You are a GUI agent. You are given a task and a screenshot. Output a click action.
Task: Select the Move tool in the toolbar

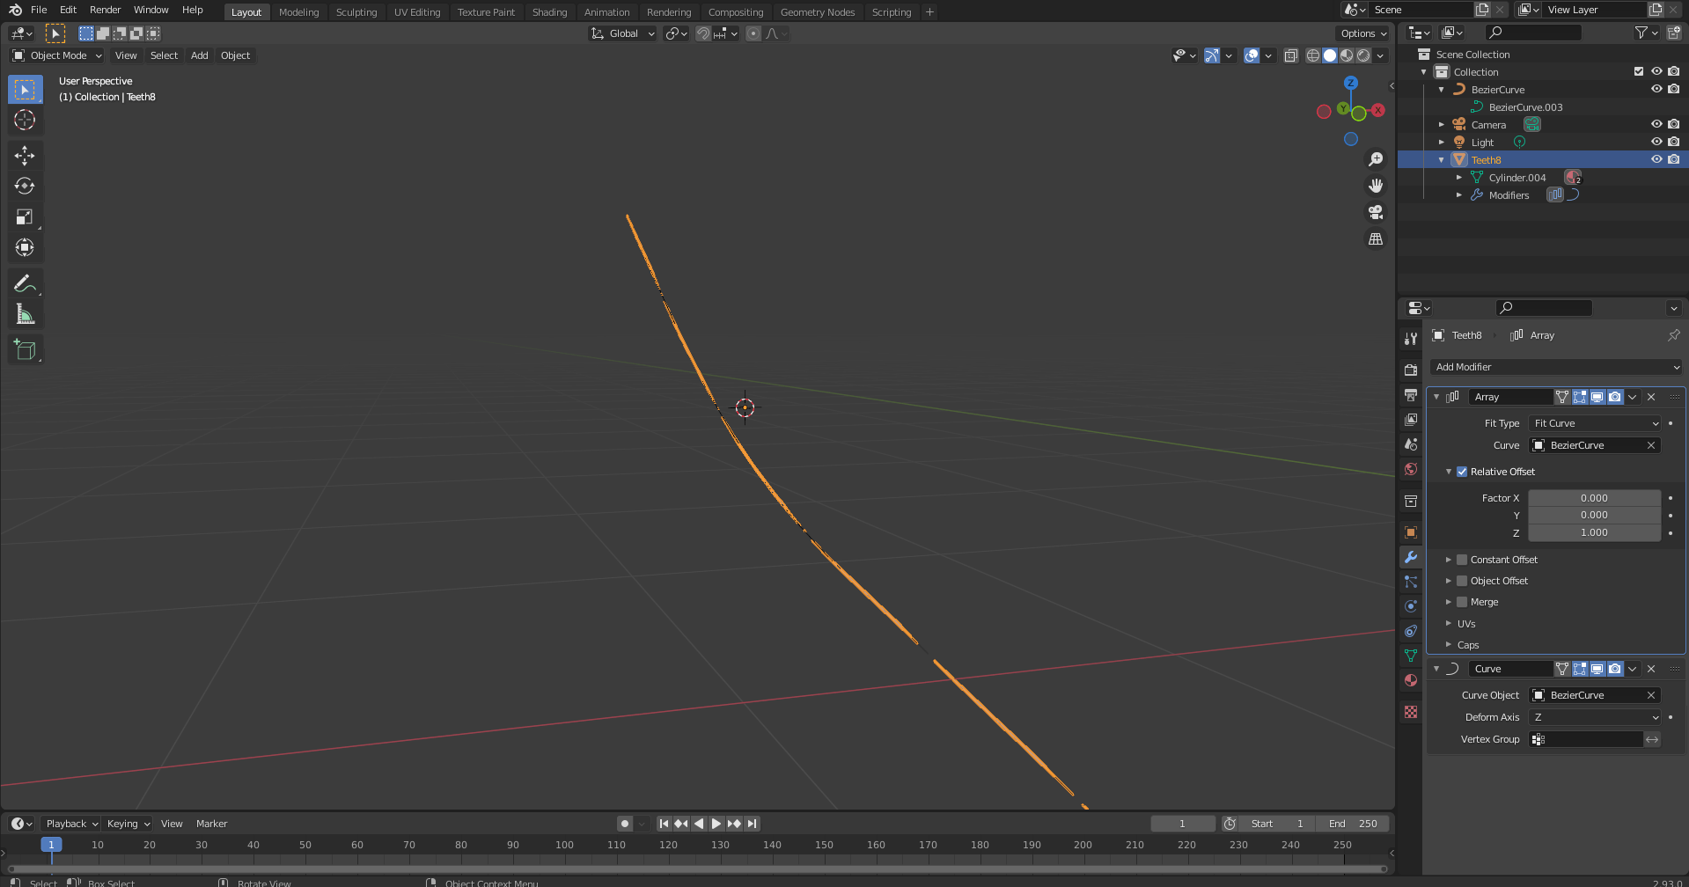click(26, 155)
